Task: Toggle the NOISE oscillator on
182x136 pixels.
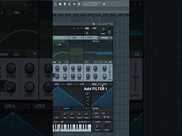Action: point(71,38)
